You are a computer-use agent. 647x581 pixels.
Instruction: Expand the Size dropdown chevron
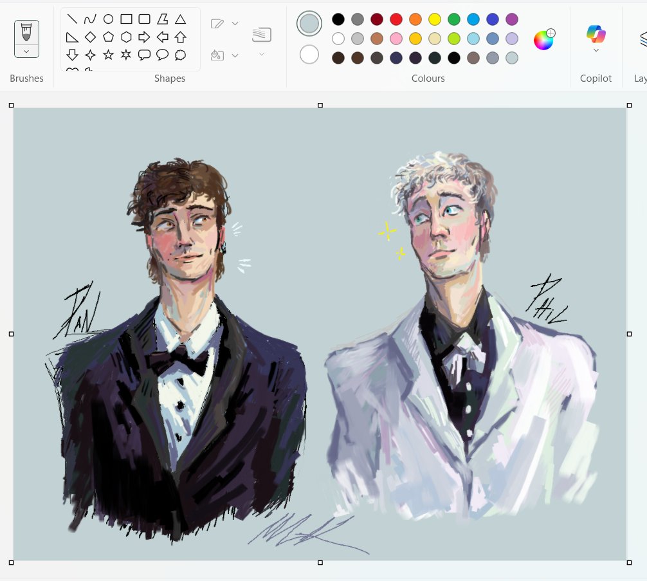pyautogui.click(x=262, y=54)
